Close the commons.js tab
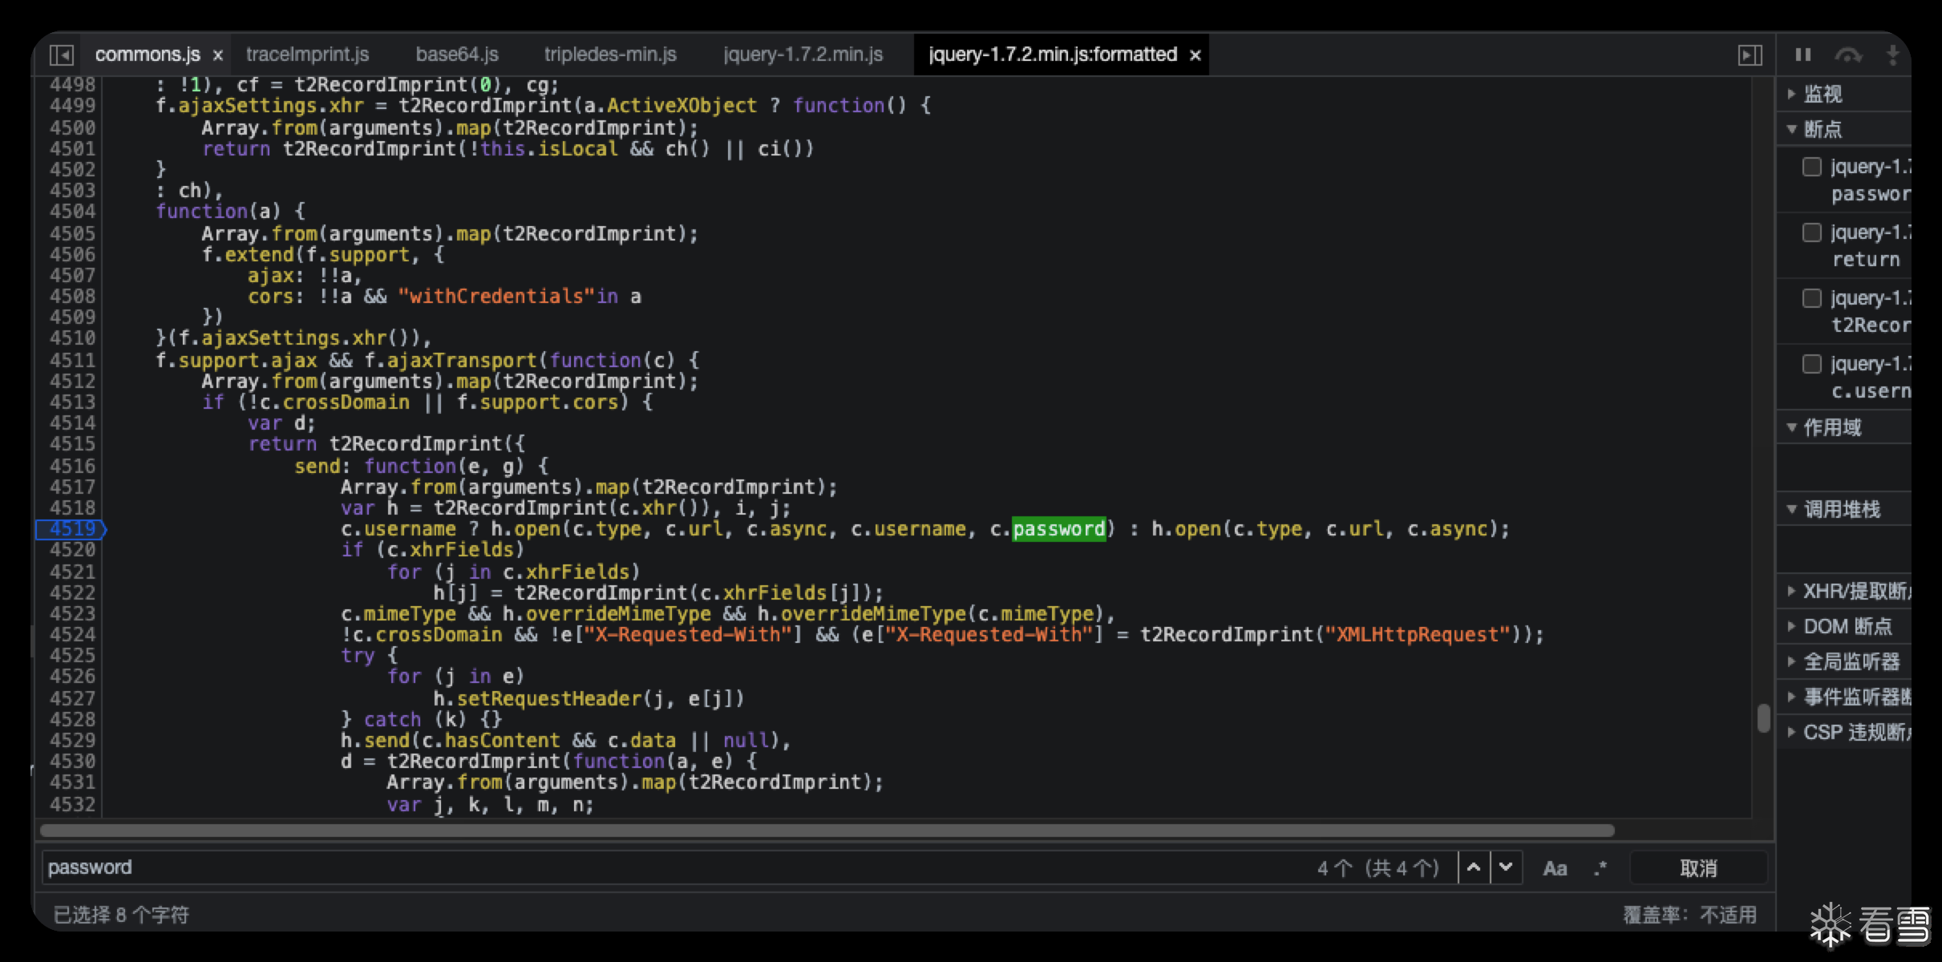The width and height of the screenshot is (1942, 962). (217, 55)
